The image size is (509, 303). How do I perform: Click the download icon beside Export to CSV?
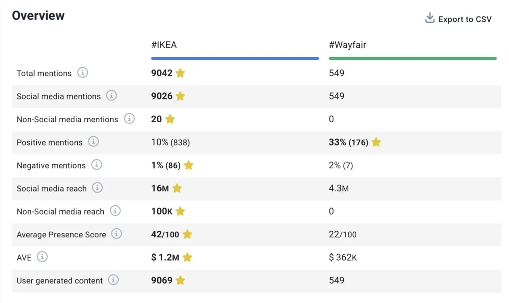pos(430,18)
